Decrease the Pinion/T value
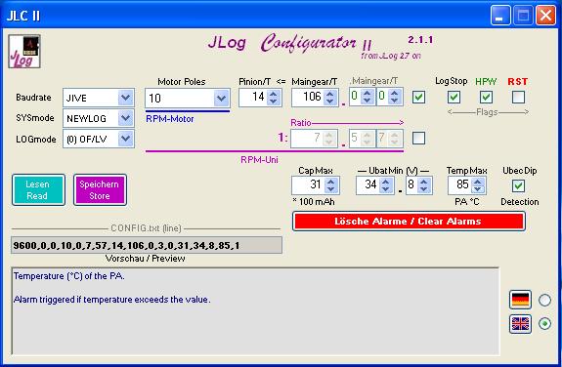 (274, 102)
